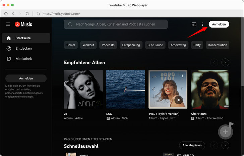
Task: Click the page's vertical scrollbar
Action: coord(243,51)
